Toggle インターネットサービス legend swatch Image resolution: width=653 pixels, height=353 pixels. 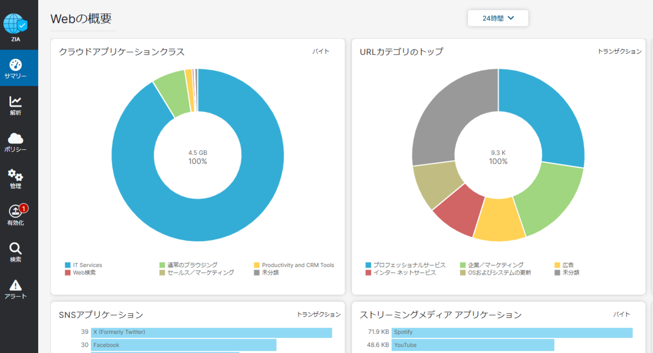(x=368, y=272)
